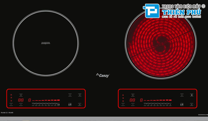Tap the 88 timer display on the left panel
The image size is (208, 121).
21,100
